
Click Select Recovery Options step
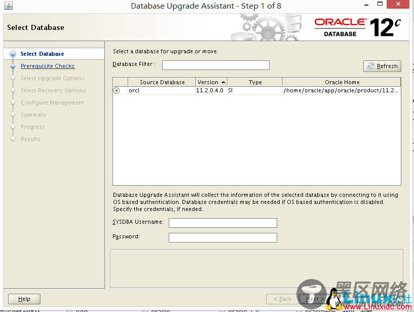coord(53,90)
